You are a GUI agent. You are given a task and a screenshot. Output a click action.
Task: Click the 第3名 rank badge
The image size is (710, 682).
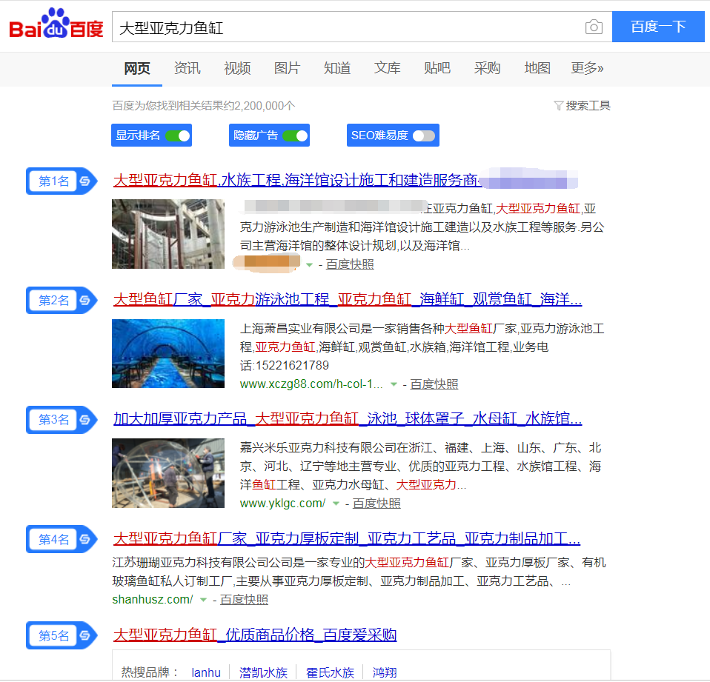click(x=62, y=420)
